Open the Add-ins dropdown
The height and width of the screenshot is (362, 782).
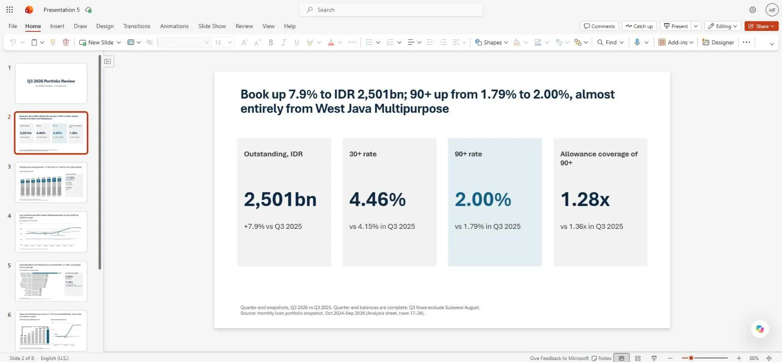[x=676, y=42]
